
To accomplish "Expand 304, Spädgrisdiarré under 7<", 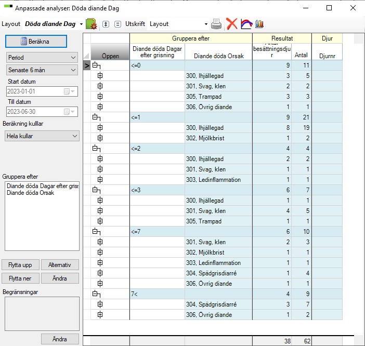I will click(x=100, y=304).
